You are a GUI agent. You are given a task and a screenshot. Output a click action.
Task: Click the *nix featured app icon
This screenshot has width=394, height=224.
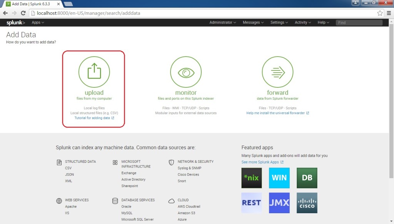[251, 178]
